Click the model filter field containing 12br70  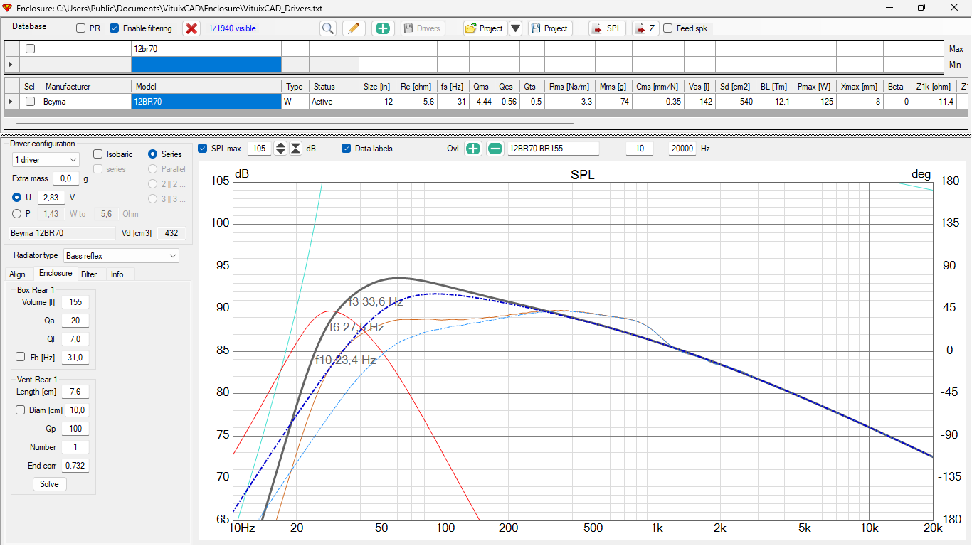(206, 49)
